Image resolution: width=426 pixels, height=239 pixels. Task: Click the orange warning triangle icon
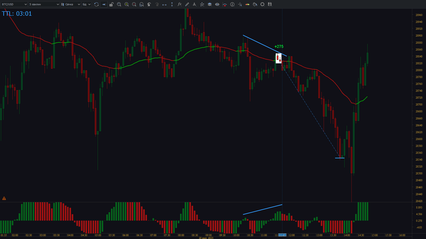4,198
